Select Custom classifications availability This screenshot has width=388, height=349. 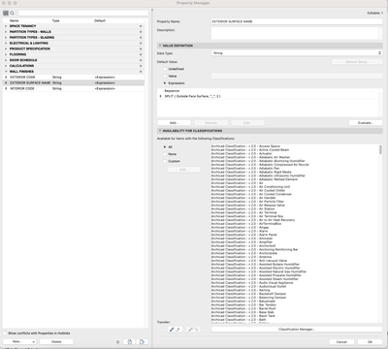[x=165, y=161]
